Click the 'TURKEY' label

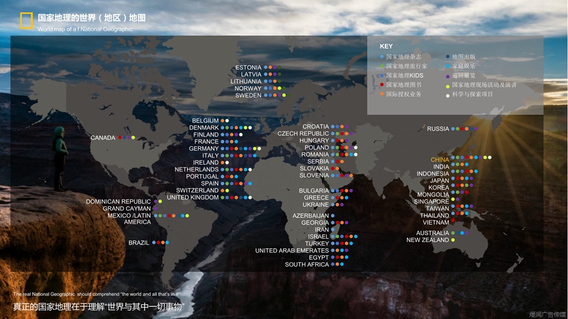coord(317,244)
